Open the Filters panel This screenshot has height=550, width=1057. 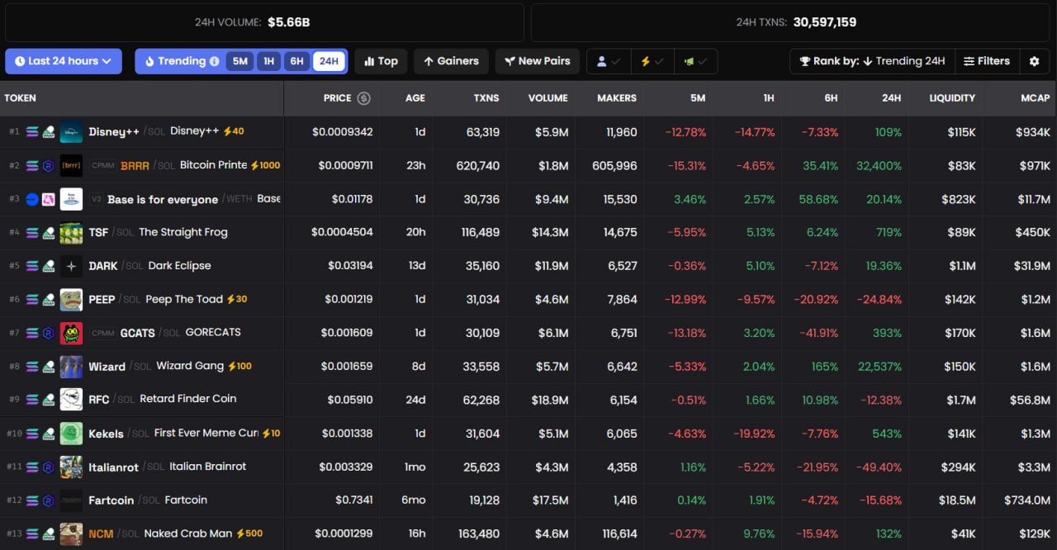pyautogui.click(x=987, y=61)
